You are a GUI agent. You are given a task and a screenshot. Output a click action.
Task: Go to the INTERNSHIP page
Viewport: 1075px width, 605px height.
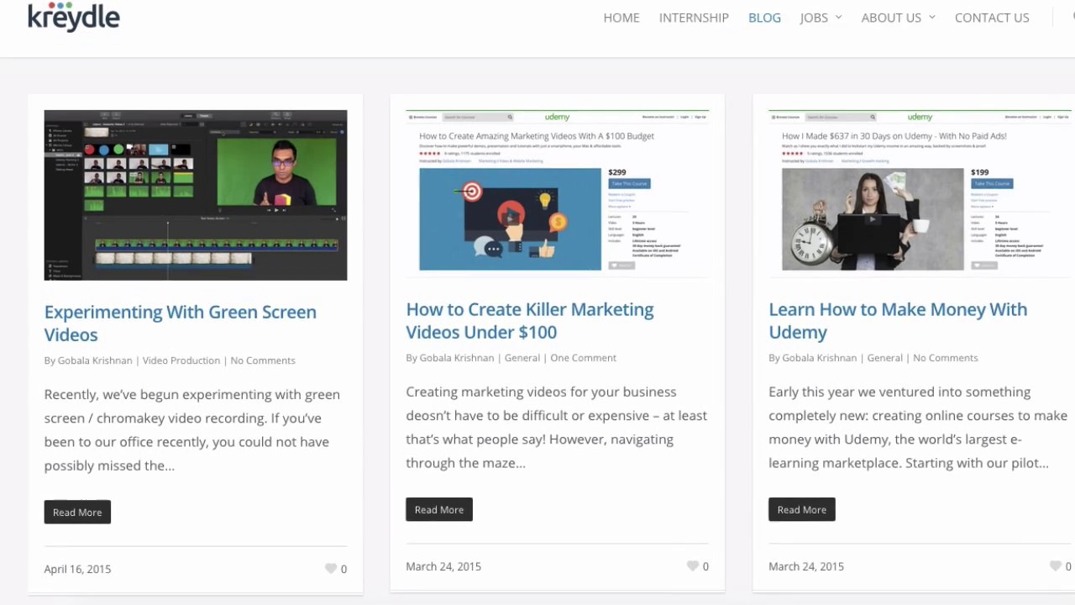694,18
